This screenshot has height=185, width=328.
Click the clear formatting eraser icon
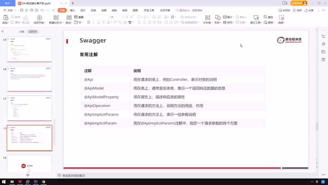pos(125,22)
